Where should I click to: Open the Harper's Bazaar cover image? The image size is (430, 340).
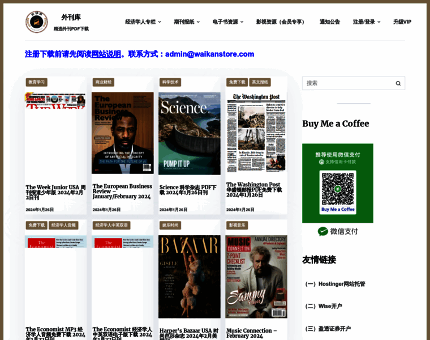tap(190, 277)
